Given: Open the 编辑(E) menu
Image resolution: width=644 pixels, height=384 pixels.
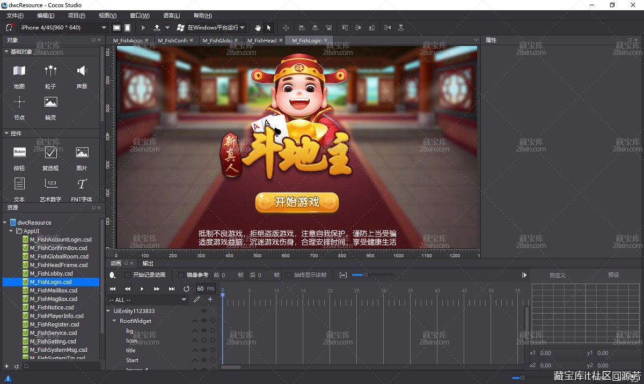Looking at the screenshot, I should (x=46, y=16).
